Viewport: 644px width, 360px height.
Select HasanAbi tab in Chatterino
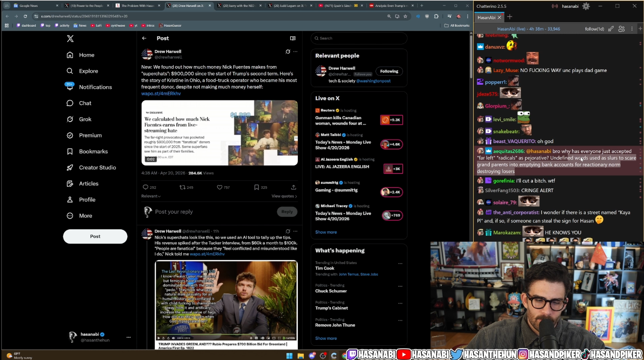coord(489,17)
